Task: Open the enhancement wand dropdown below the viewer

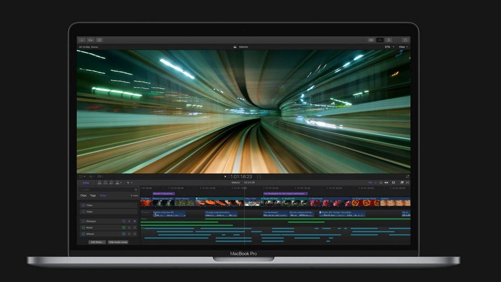Action: click(92, 177)
